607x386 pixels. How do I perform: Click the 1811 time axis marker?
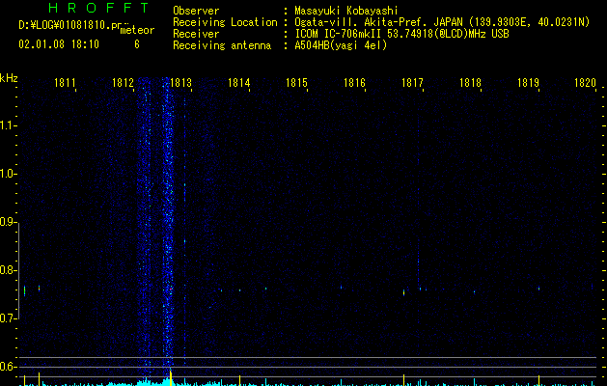(65, 83)
